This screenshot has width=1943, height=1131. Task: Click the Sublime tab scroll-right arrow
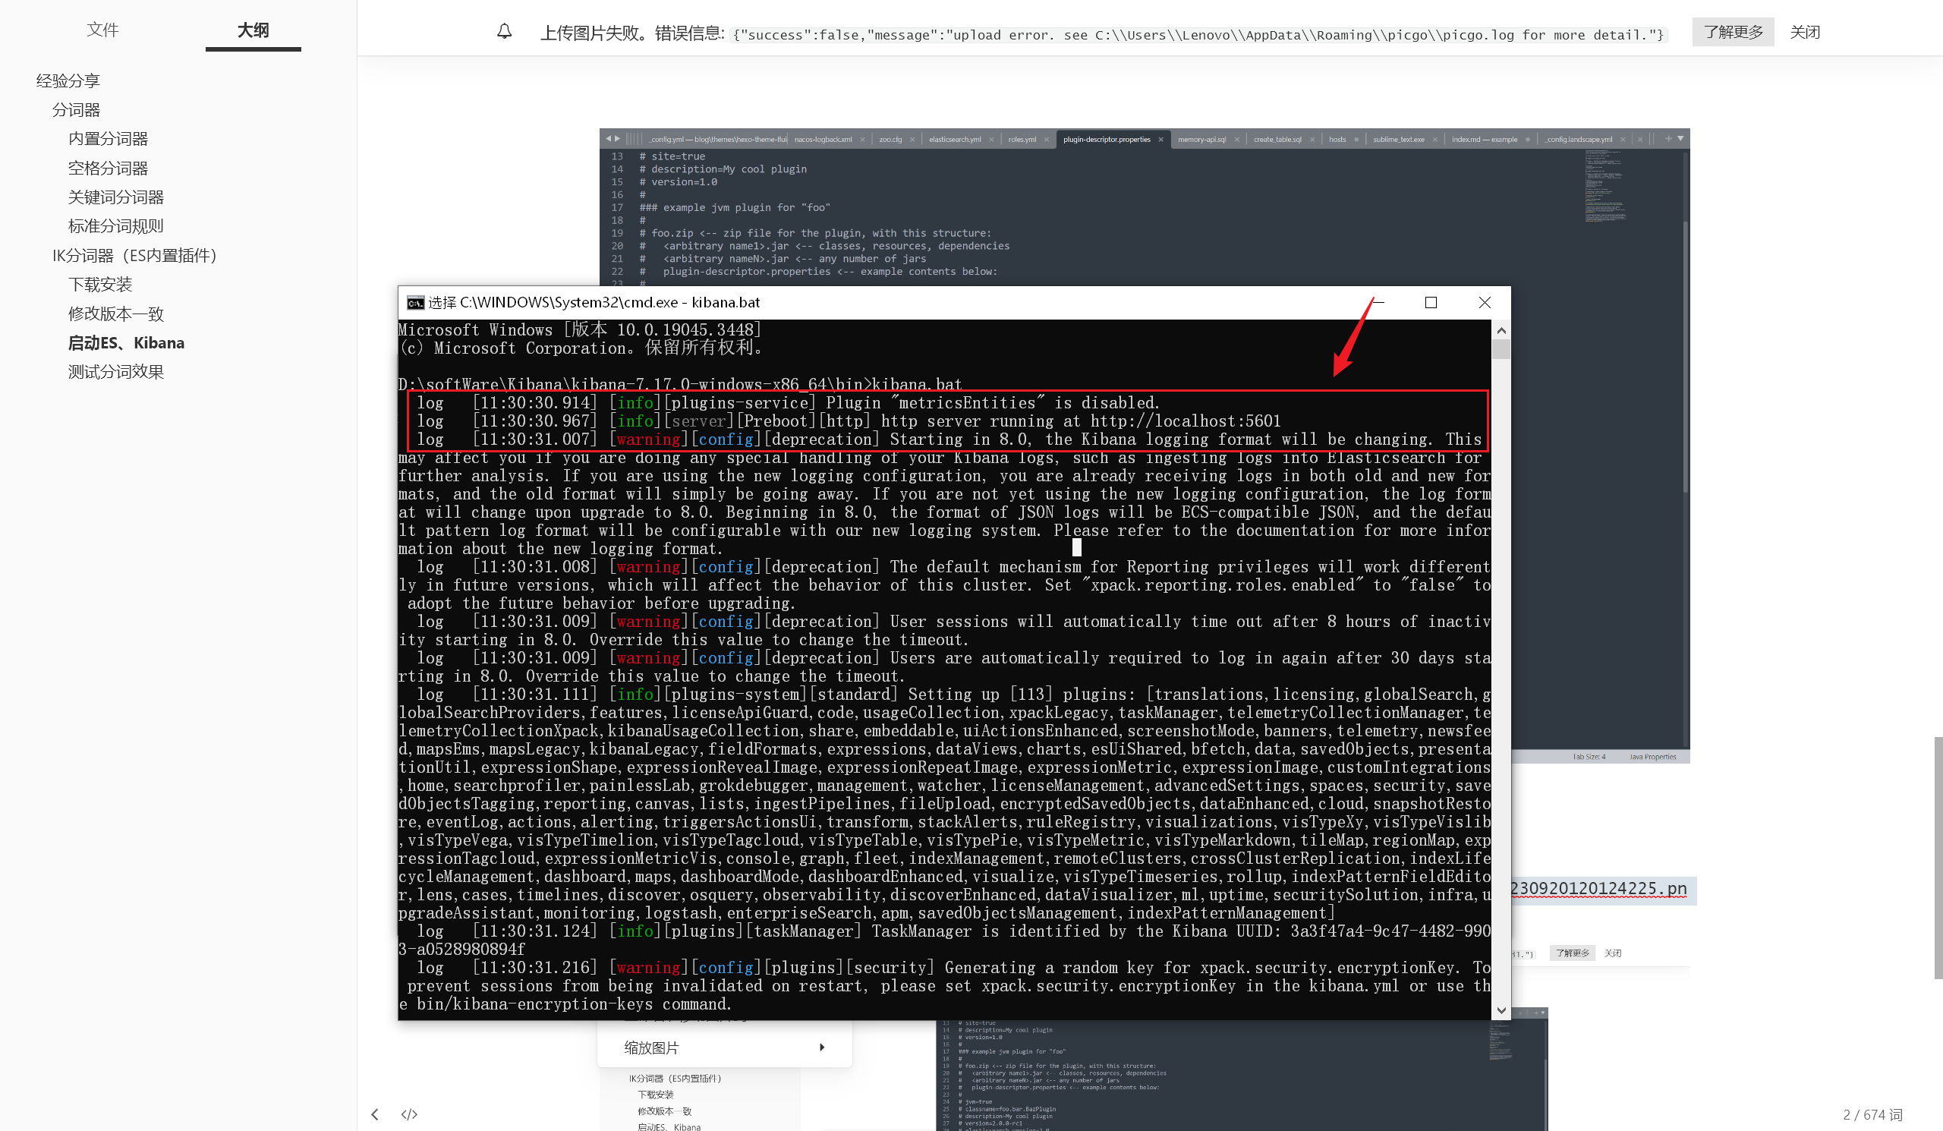(x=617, y=139)
